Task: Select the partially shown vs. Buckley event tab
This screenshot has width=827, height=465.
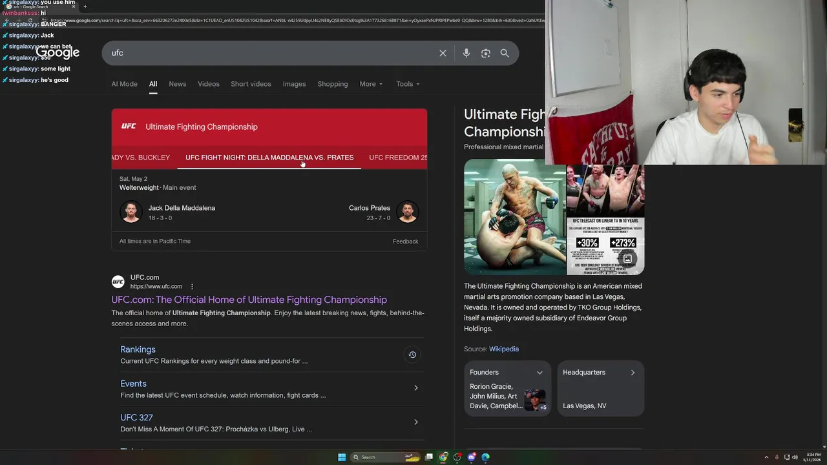Action: pyautogui.click(x=141, y=158)
